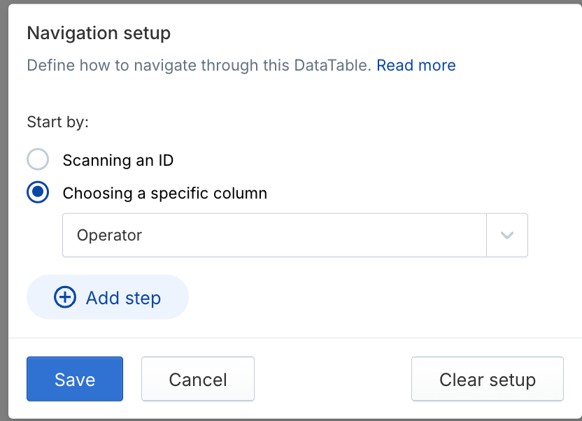Click the word "DataTable" in the description

pos(332,66)
